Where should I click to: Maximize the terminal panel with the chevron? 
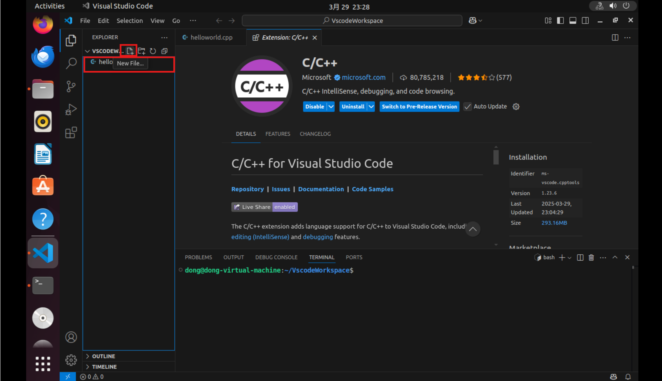pyautogui.click(x=615, y=257)
